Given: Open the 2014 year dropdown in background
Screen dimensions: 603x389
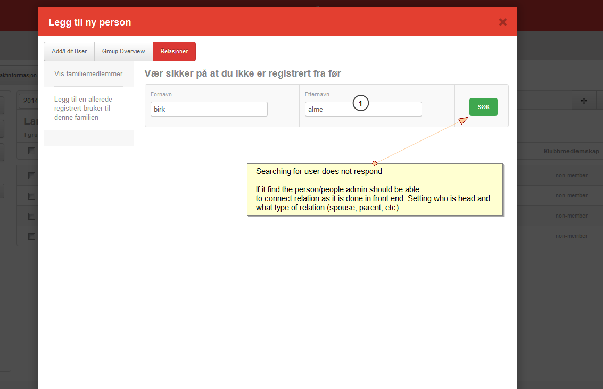Looking at the screenshot, I should tap(28, 101).
